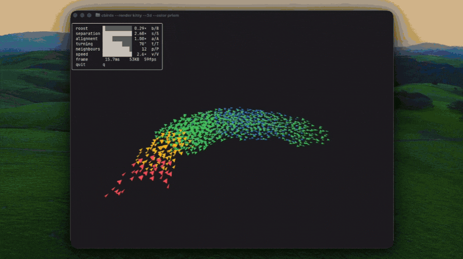The width and height of the screenshot is (463, 259).
Task: Click the 'turning' label
Action: pyautogui.click(x=84, y=44)
